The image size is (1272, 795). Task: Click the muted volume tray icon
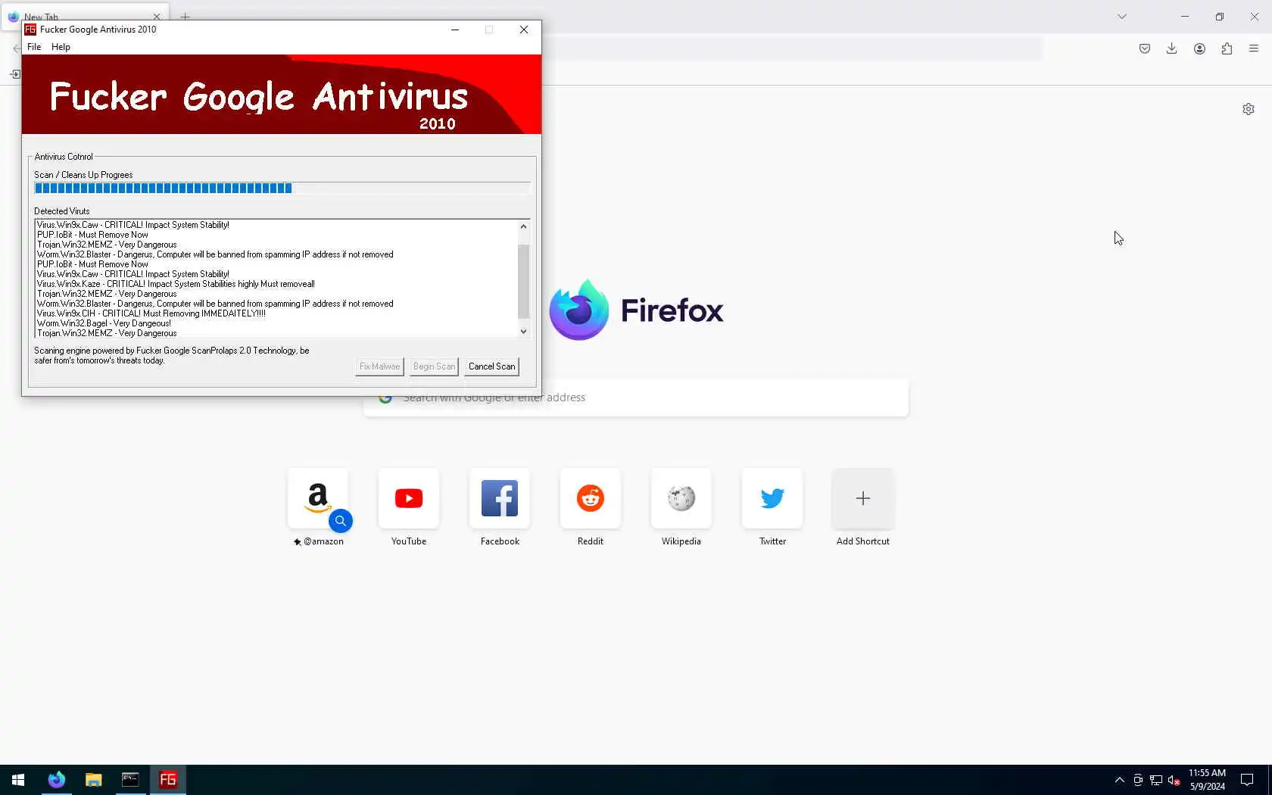1174,780
